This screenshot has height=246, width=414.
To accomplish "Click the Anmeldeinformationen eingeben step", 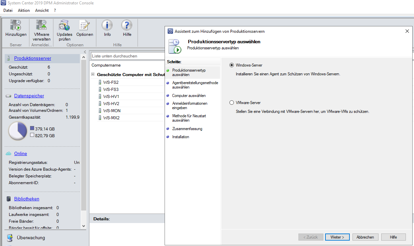I will tap(190, 106).
